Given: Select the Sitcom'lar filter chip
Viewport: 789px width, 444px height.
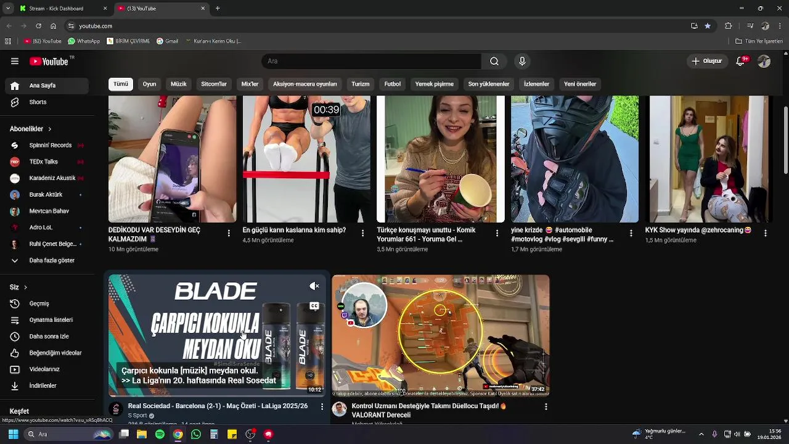Looking at the screenshot, I should 214,84.
